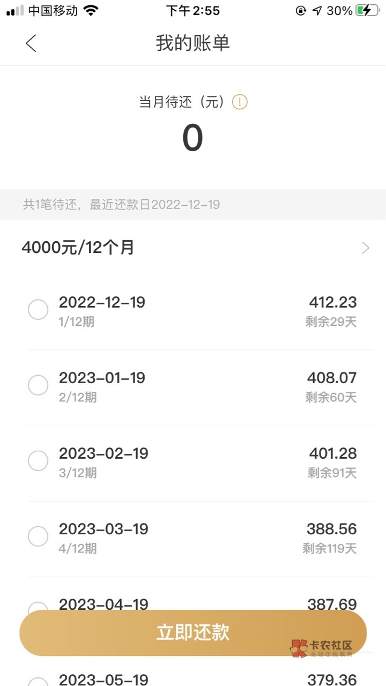Open the 4000元/12个月 loan title
The height and width of the screenshot is (686, 386).
coord(78,248)
